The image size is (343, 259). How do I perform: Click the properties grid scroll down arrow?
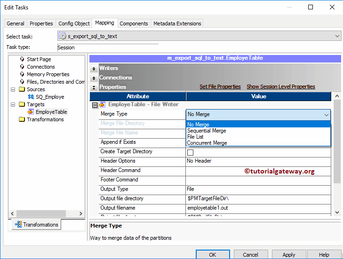[337, 212]
